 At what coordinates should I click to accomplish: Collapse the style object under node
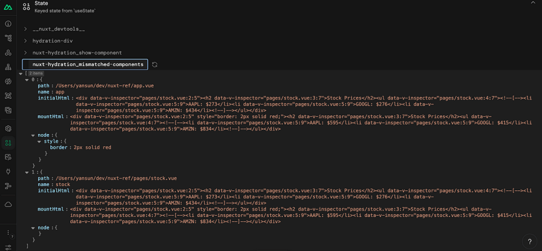(x=39, y=141)
